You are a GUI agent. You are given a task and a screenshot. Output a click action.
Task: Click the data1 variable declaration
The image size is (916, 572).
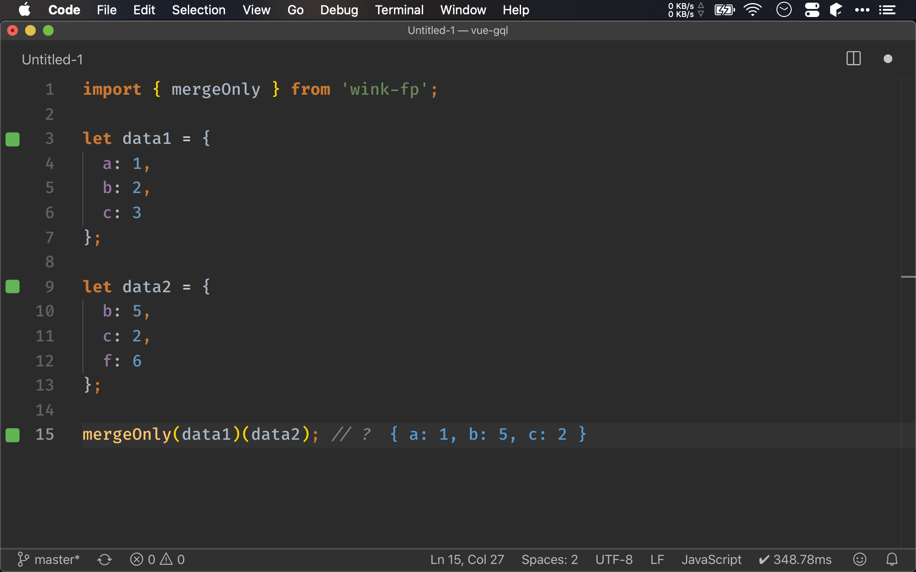point(147,139)
